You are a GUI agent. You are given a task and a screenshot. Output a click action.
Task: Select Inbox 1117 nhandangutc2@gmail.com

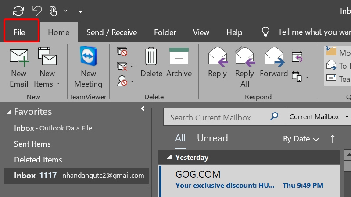pos(76,176)
